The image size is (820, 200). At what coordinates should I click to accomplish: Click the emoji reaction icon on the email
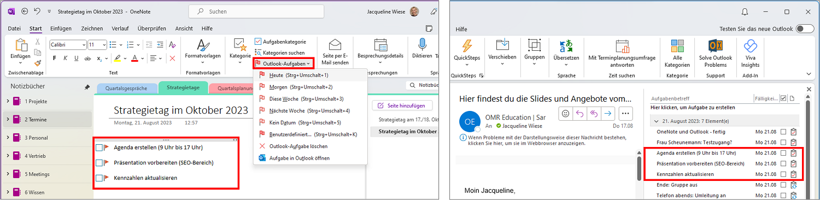(x=566, y=114)
